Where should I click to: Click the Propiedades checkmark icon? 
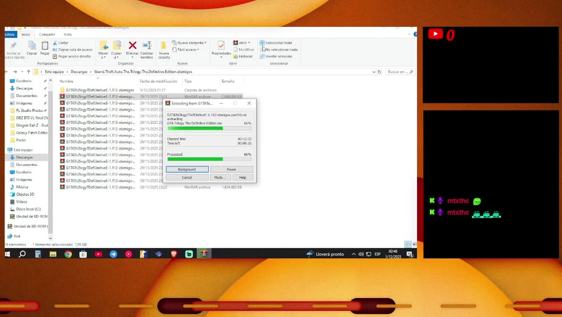click(x=221, y=45)
